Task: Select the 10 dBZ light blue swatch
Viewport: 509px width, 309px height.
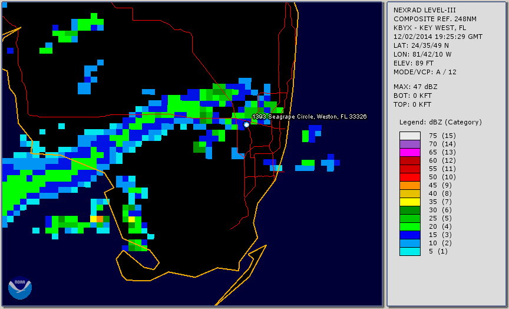Action: [x=410, y=243]
